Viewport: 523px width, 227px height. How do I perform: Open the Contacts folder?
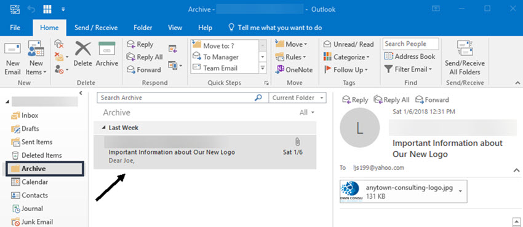coord(30,195)
